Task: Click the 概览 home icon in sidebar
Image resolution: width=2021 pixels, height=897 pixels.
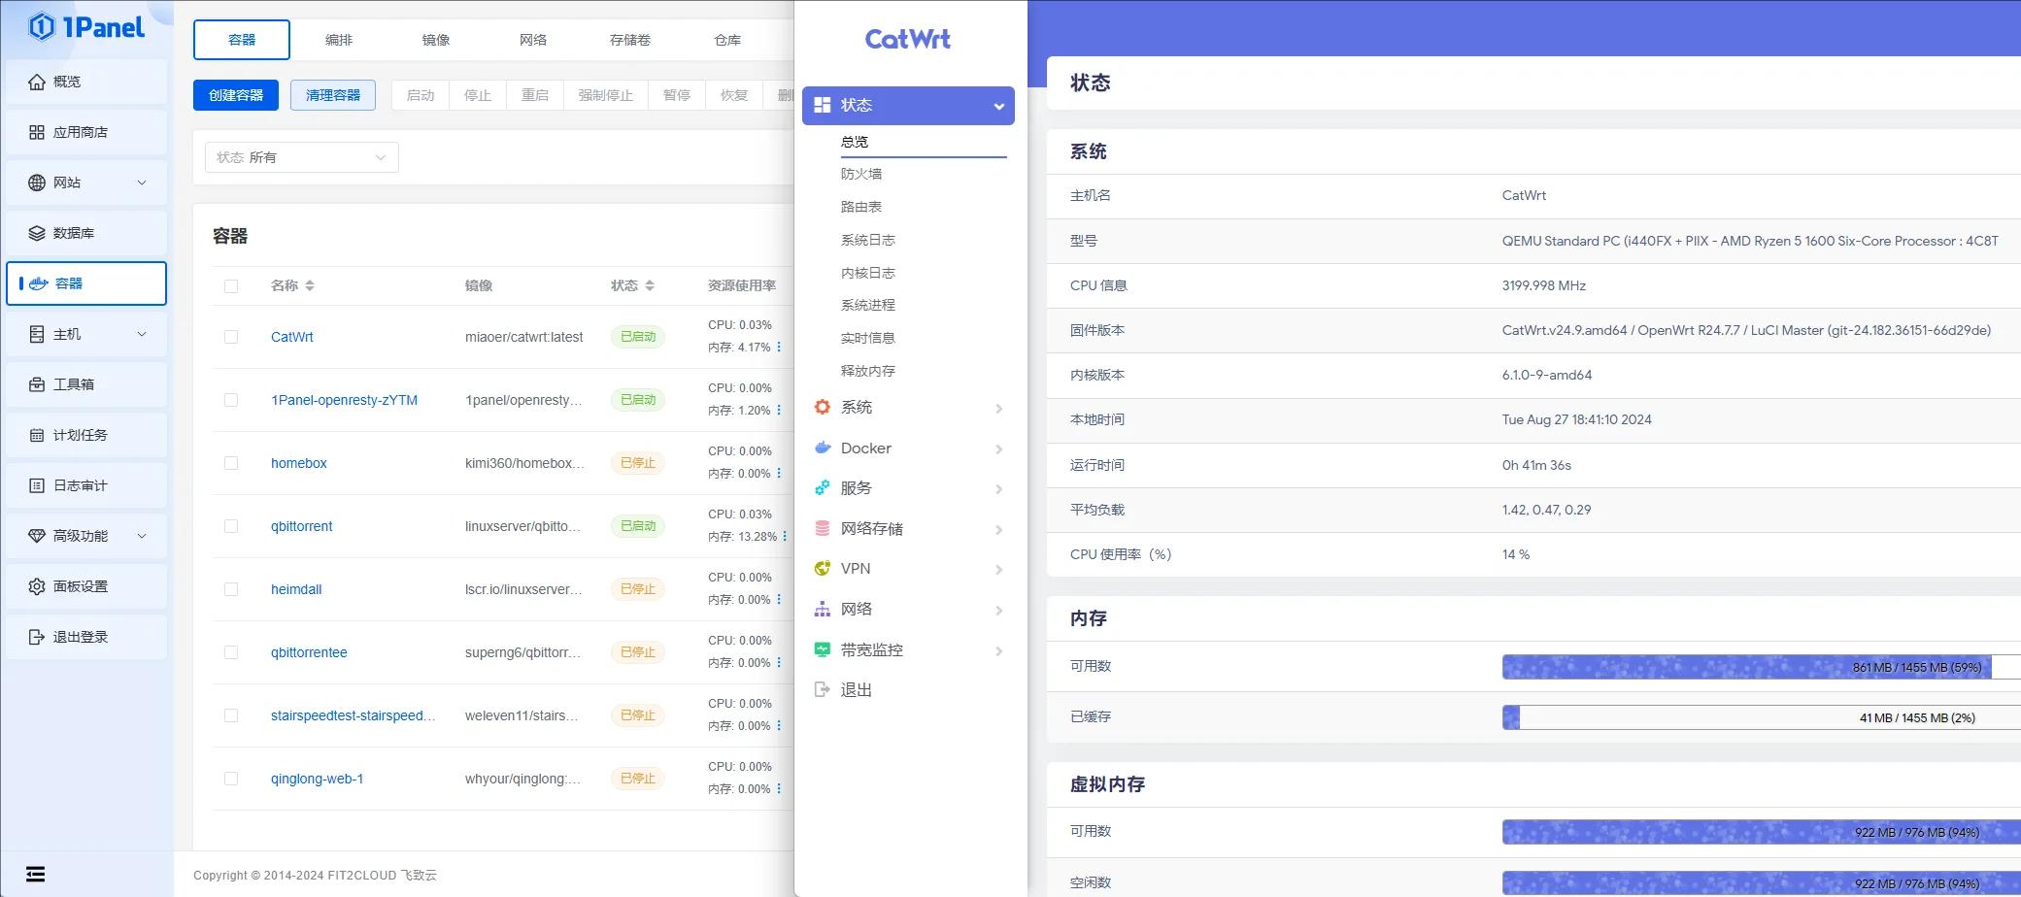Action: 37,82
